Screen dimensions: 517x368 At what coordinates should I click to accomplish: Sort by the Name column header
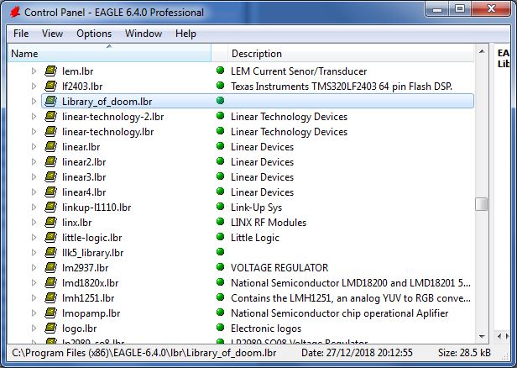109,53
